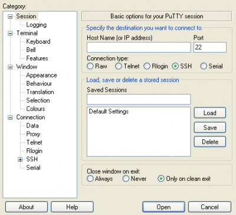The width and height of the screenshot is (236, 215).
Task: Open Translation settings in tree
Action: [x=40, y=92]
